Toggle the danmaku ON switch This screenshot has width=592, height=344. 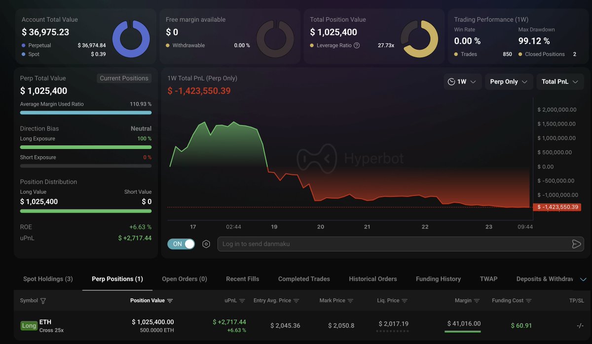point(181,243)
